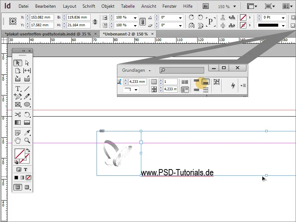Select the Pen tool
The image size is (296, 222).
click(17, 97)
